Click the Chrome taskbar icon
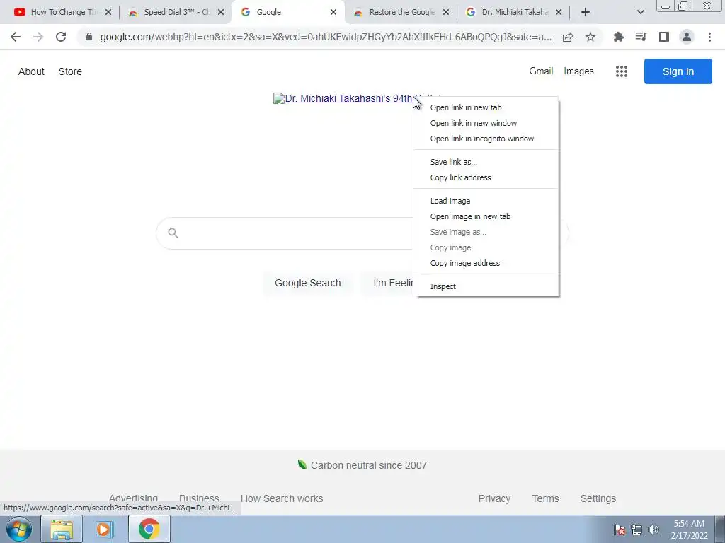 149,529
